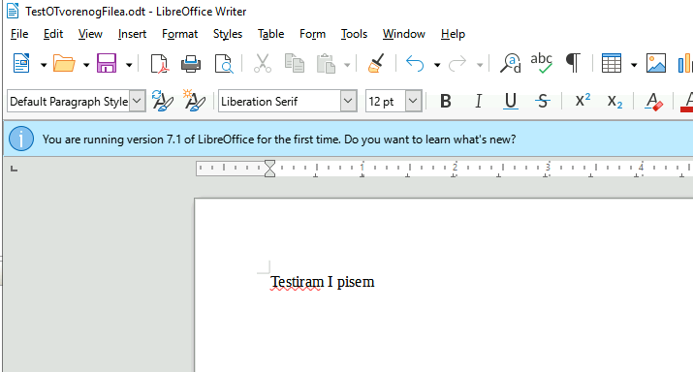Click the Save floppy disk icon
This screenshot has height=372, width=693.
[x=107, y=64]
